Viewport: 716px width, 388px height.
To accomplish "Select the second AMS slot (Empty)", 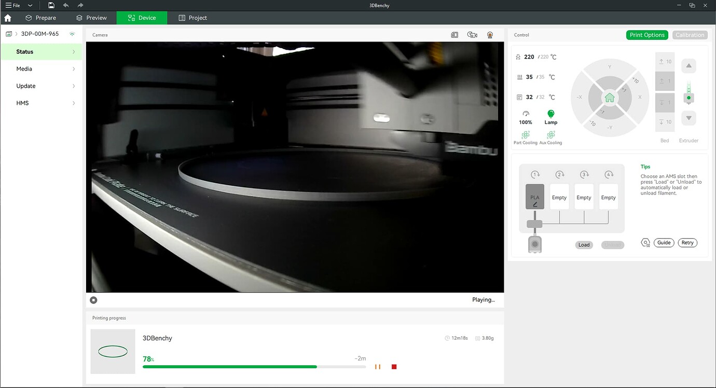I will click(x=559, y=197).
